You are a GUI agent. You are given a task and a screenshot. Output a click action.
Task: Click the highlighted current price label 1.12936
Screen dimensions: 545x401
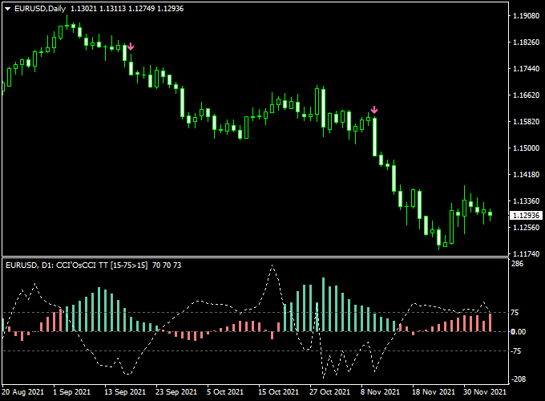(x=526, y=215)
